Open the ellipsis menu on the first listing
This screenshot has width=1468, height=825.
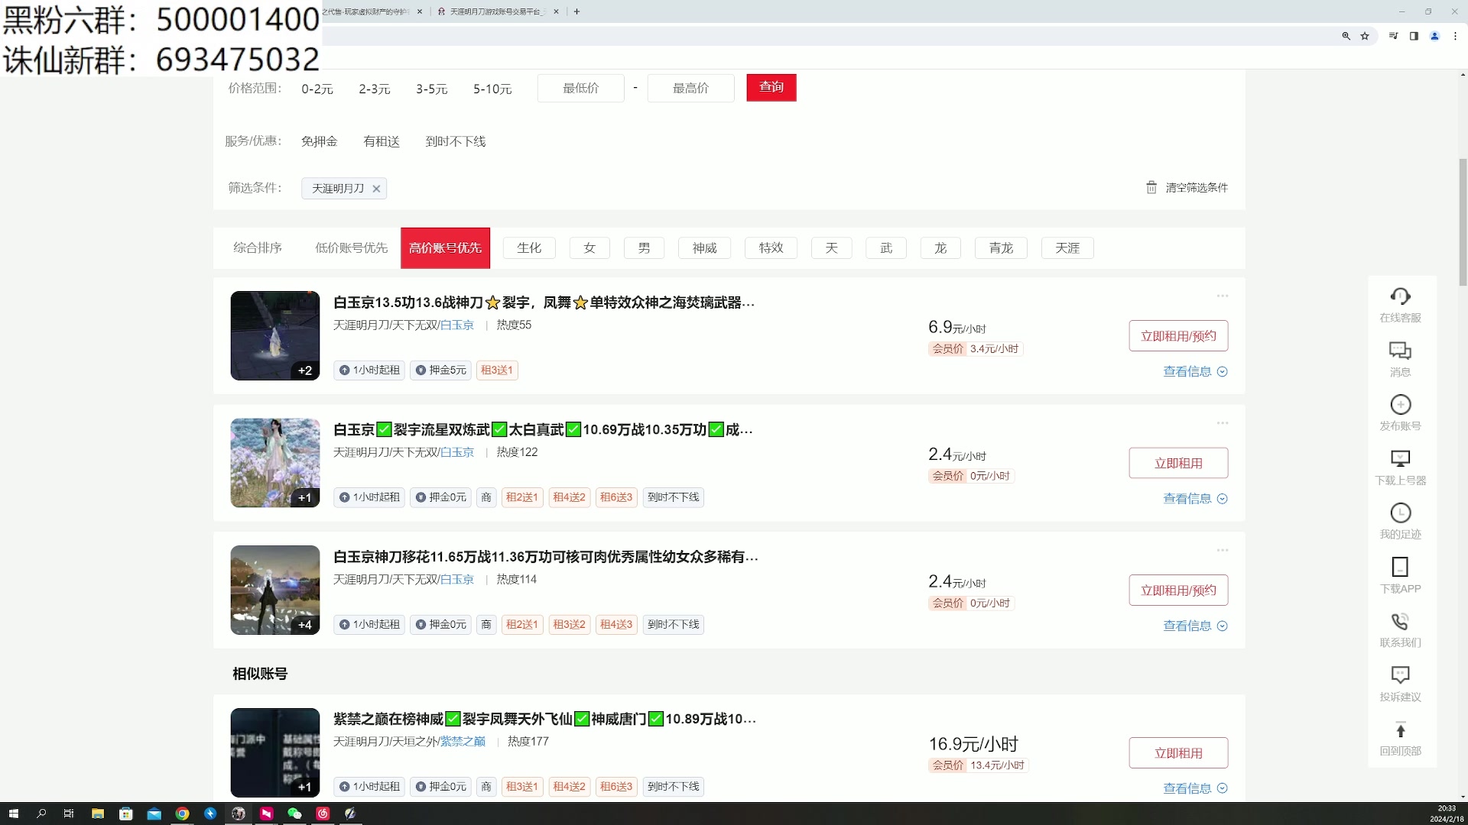tap(1222, 296)
